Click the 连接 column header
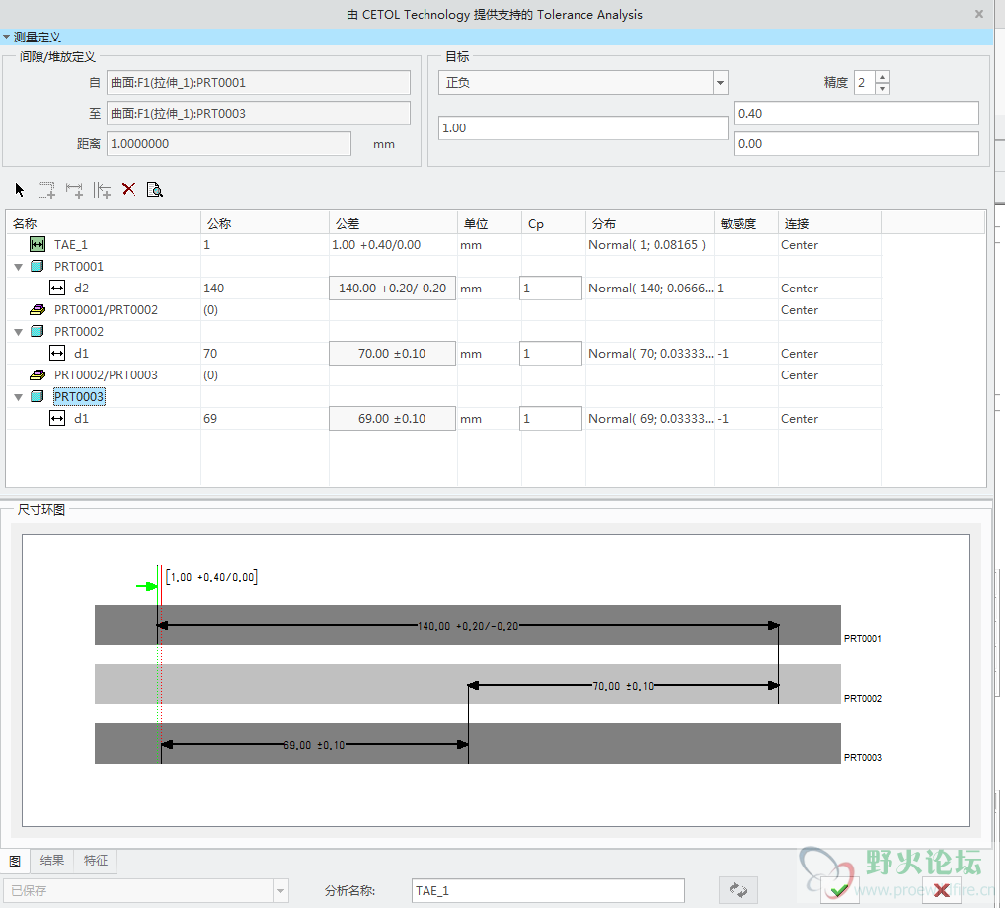Screen dimensions: 1005x908 click(x=829, y=223)
